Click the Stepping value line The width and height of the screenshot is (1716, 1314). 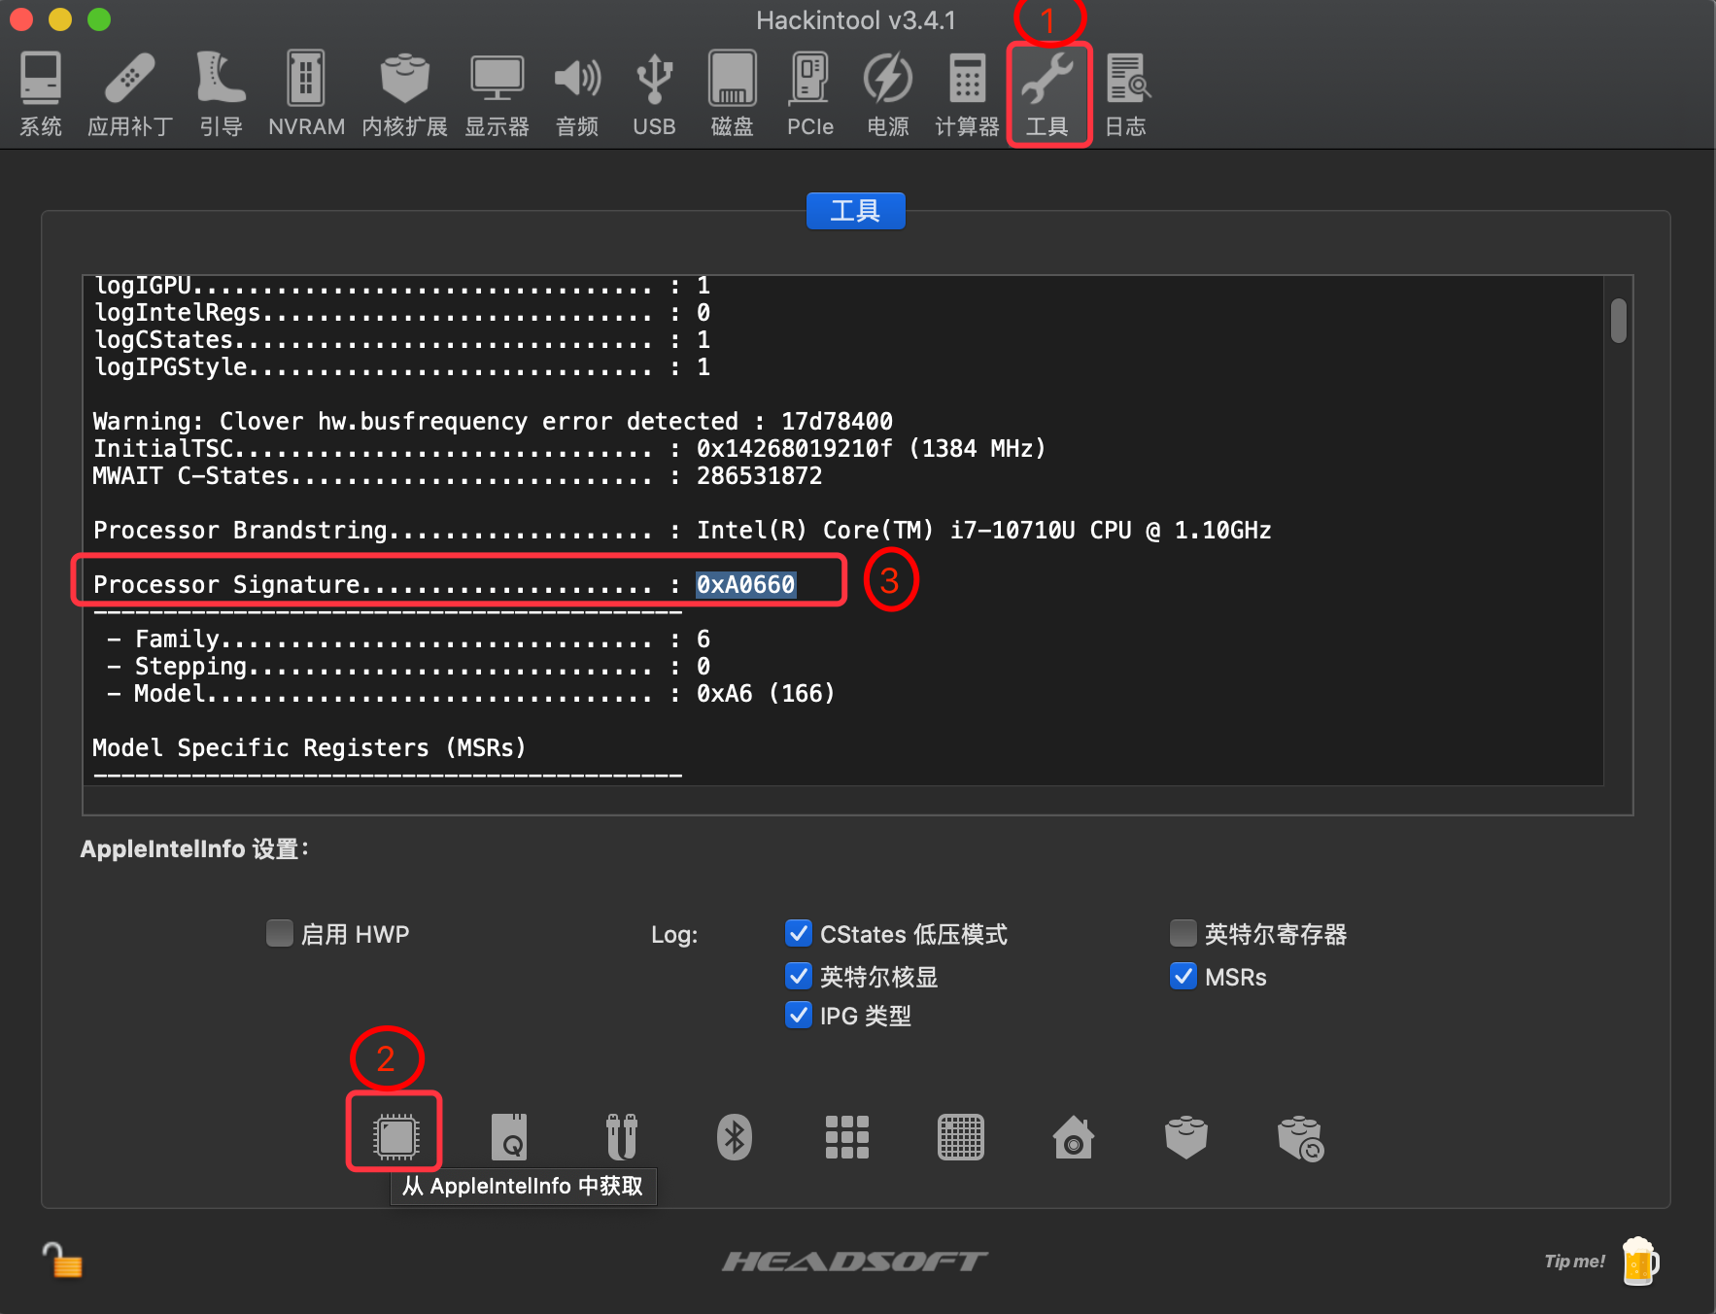[408, 666]
